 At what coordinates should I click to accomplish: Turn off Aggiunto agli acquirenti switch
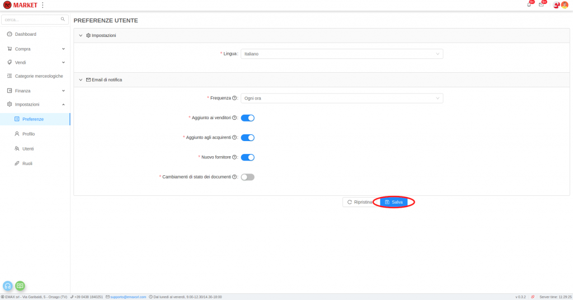point(247,138)
